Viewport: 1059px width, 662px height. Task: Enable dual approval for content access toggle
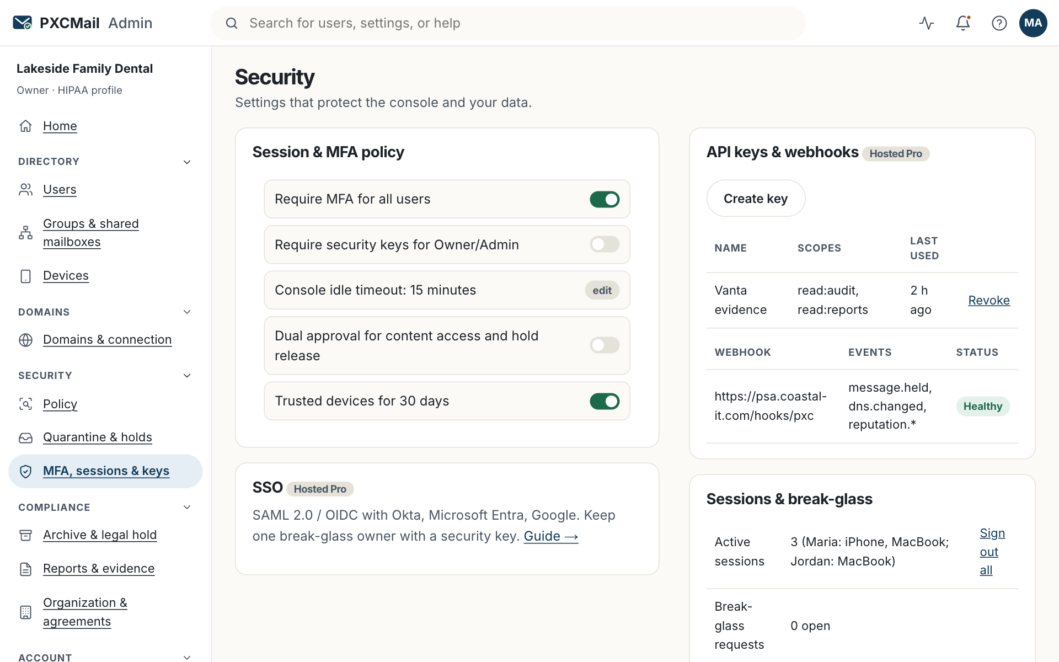[605, 345]
